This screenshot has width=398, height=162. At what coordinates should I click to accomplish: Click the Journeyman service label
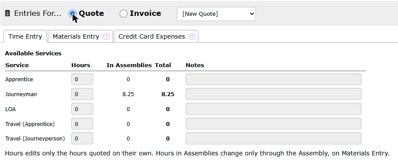(x=21, y=94)
